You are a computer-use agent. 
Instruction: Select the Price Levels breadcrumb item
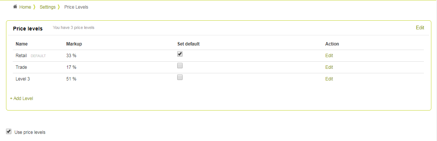(76, 7)
